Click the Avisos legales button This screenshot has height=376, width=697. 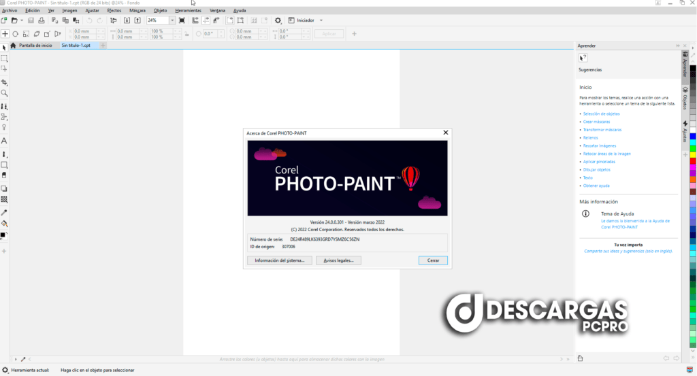[x=338, y=260]
